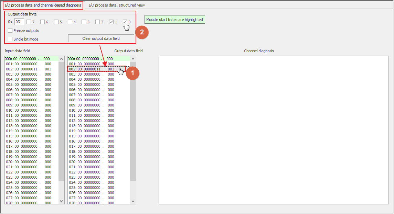Uncheck output bit 1 checkbox
Viewport: 394px width, 214px height.
(x=111, y=22)
